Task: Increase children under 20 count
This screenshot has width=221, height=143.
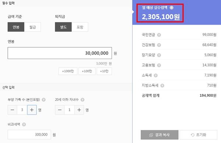Action: point(79,110)
